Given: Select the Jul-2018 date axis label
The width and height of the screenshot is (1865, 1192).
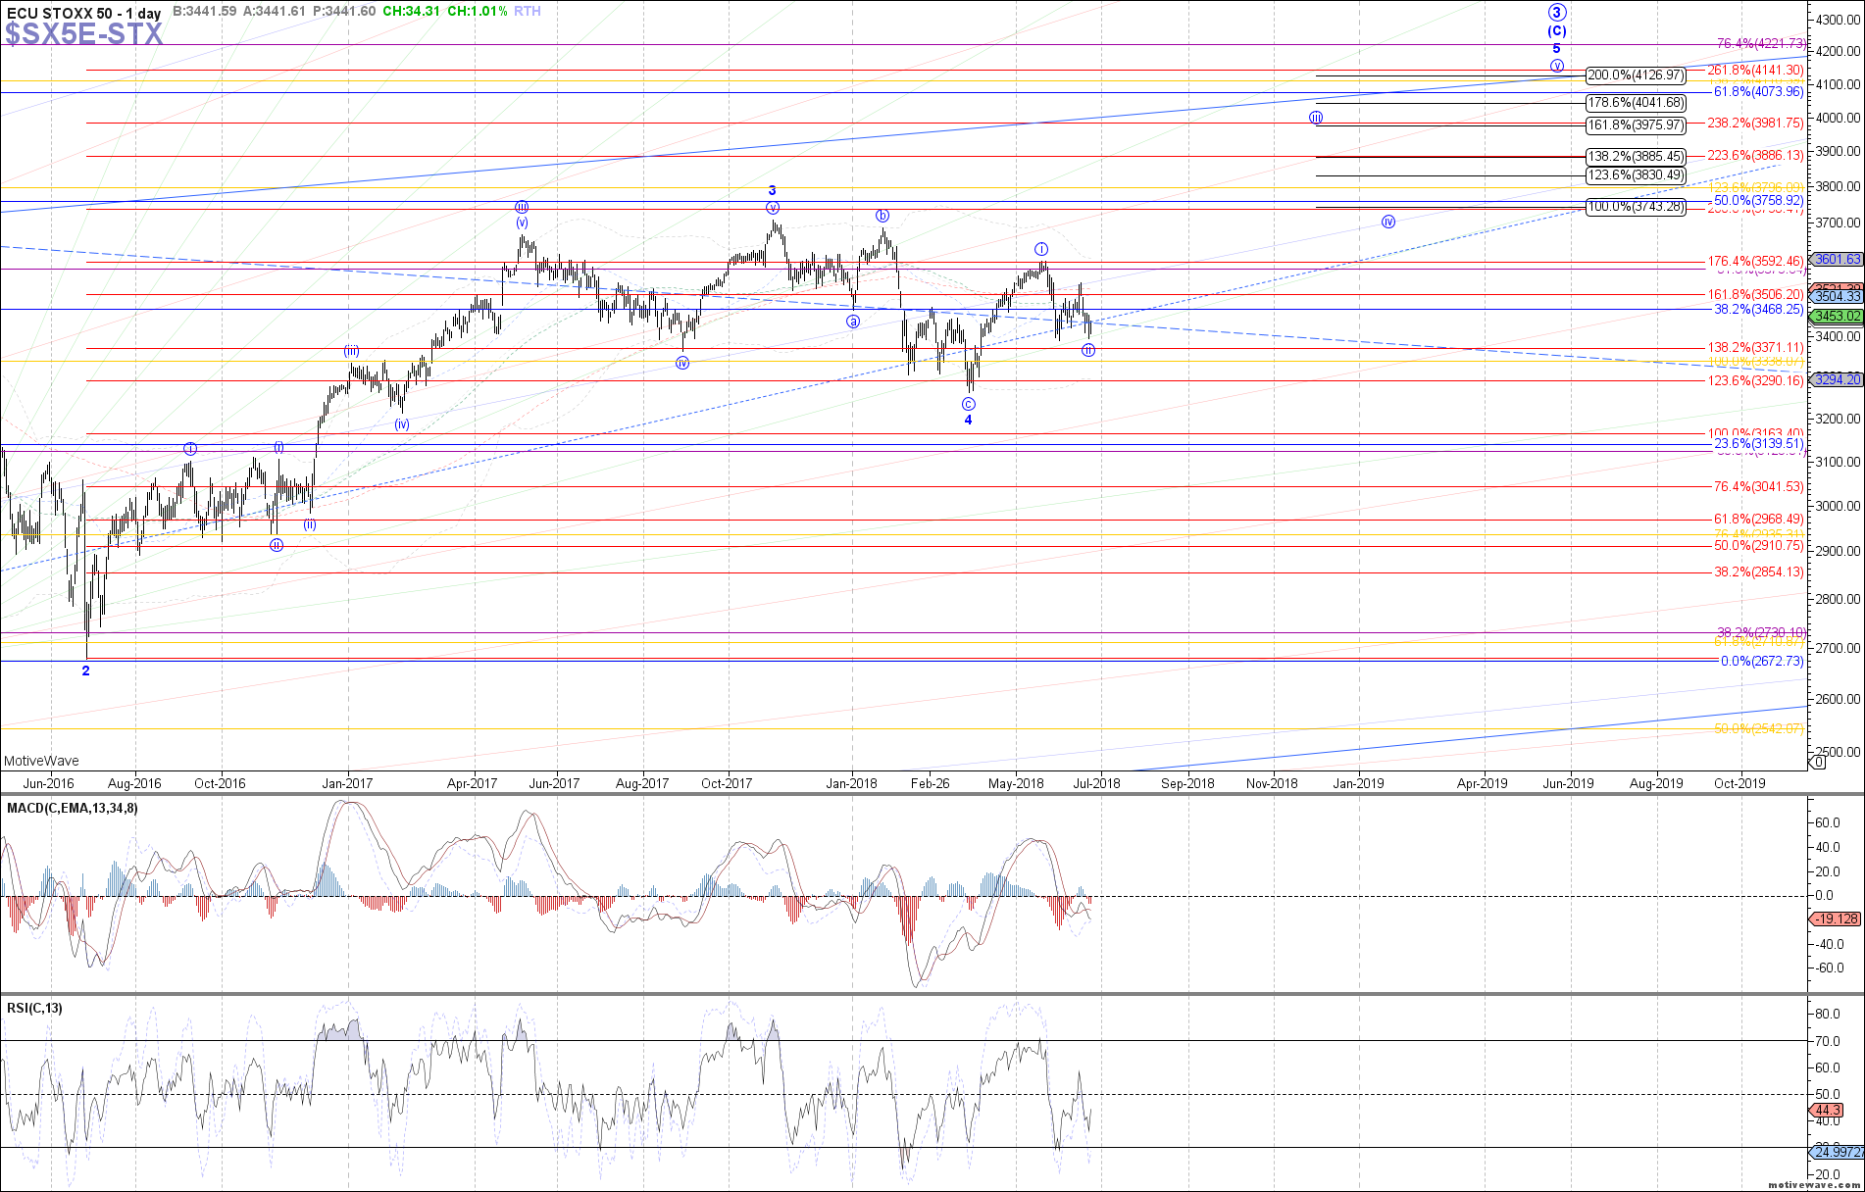Looking at the screenshot, I should tap(1096, 783).
